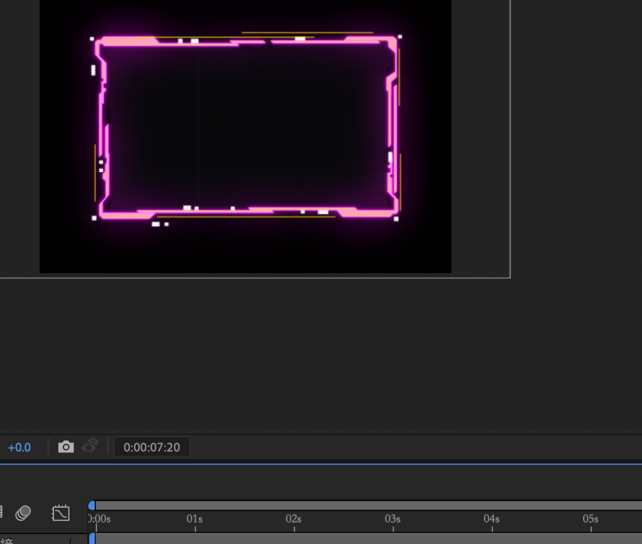Viewport: 642px width, 544px height.
Task: Click the blue time navigator start handle
Action: pyautogui.click(x=92, y=505)
